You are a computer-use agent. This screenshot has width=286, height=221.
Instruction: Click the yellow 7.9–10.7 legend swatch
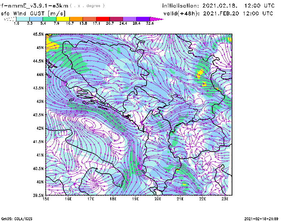coord(63,19)
